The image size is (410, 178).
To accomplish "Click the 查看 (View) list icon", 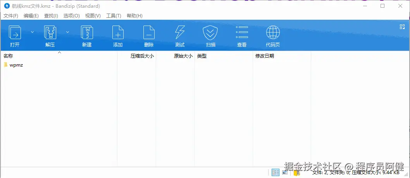I will pyautogui.click(x=242, y=32).
